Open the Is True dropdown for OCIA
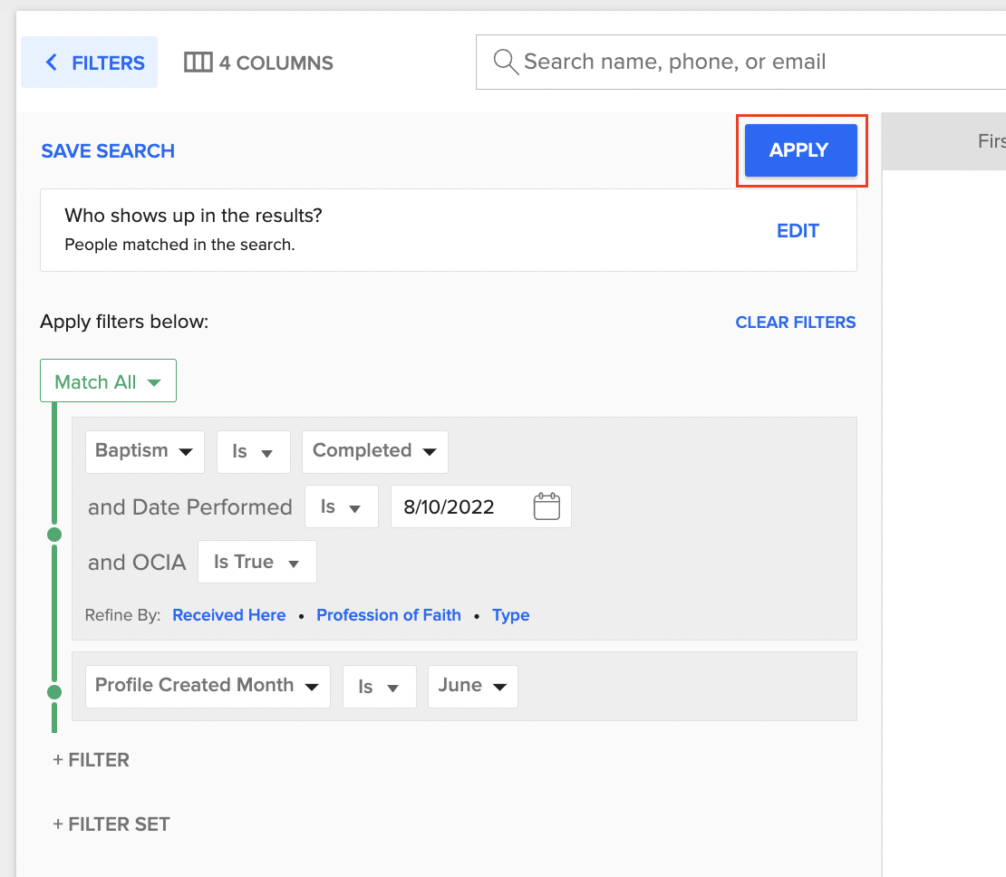The height and width of the screenshot is (877, 1006). tap(256, 562)
